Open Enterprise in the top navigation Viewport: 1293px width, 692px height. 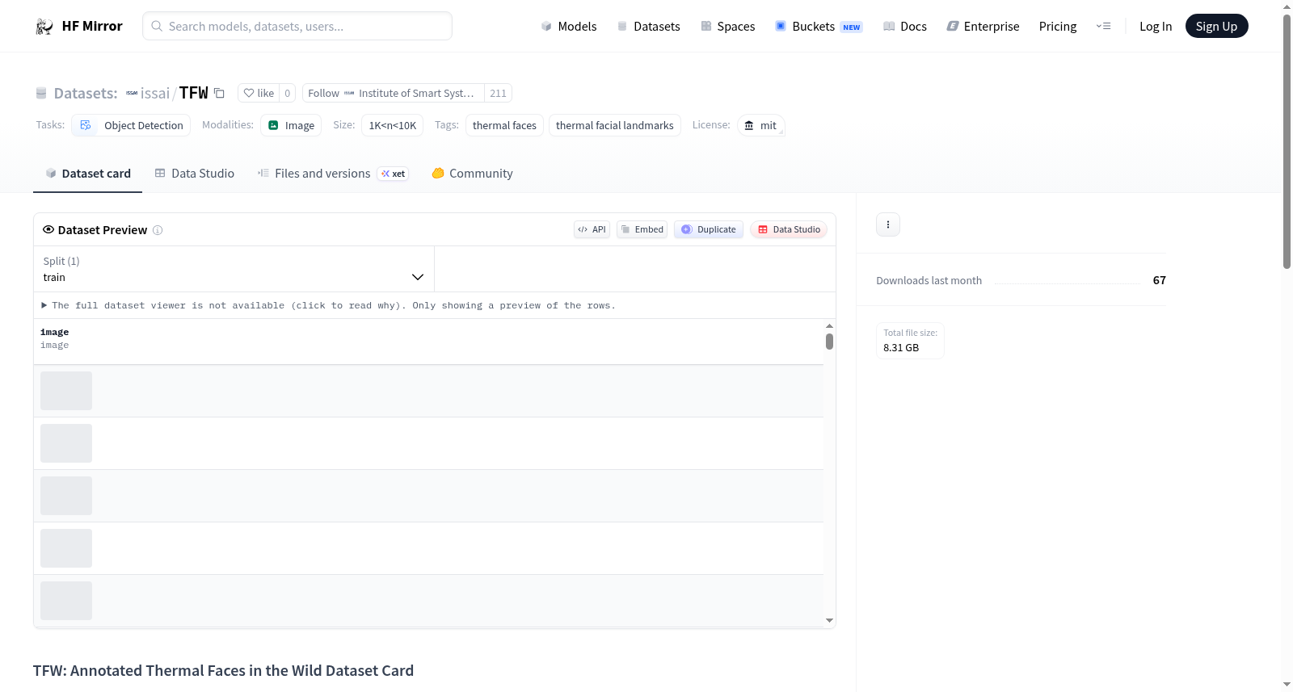tap(983, 26)
